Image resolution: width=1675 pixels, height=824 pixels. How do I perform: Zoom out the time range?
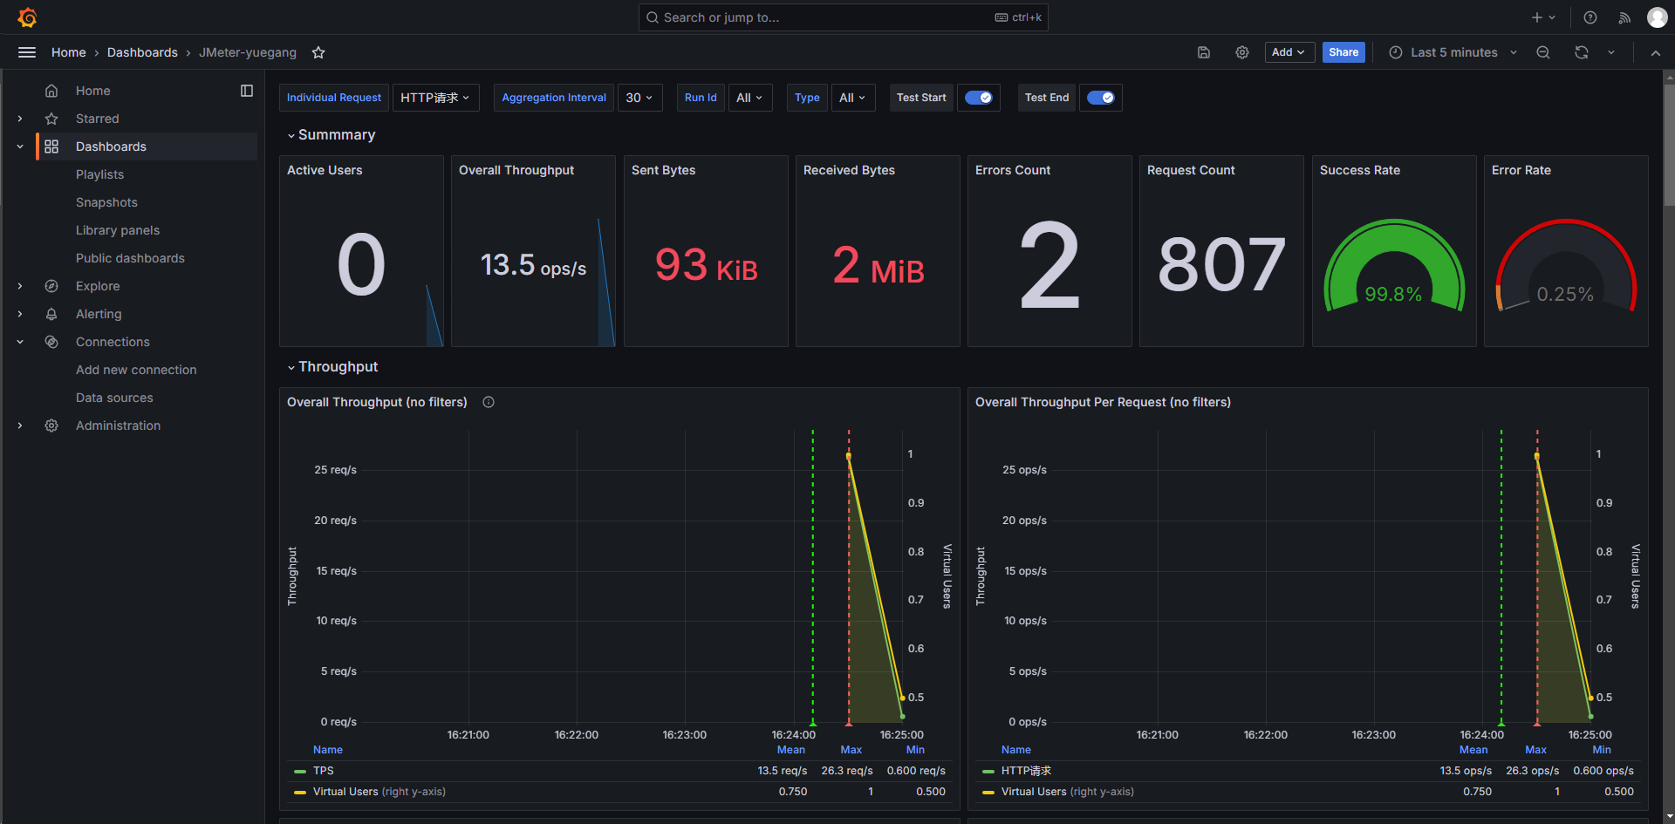(1543, 52)
